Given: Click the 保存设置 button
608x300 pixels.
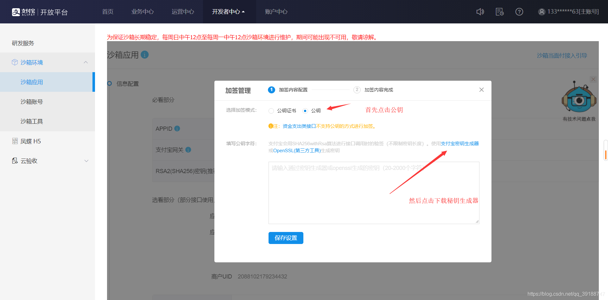Looking at the screenshot, I should [x=286, y=238].
